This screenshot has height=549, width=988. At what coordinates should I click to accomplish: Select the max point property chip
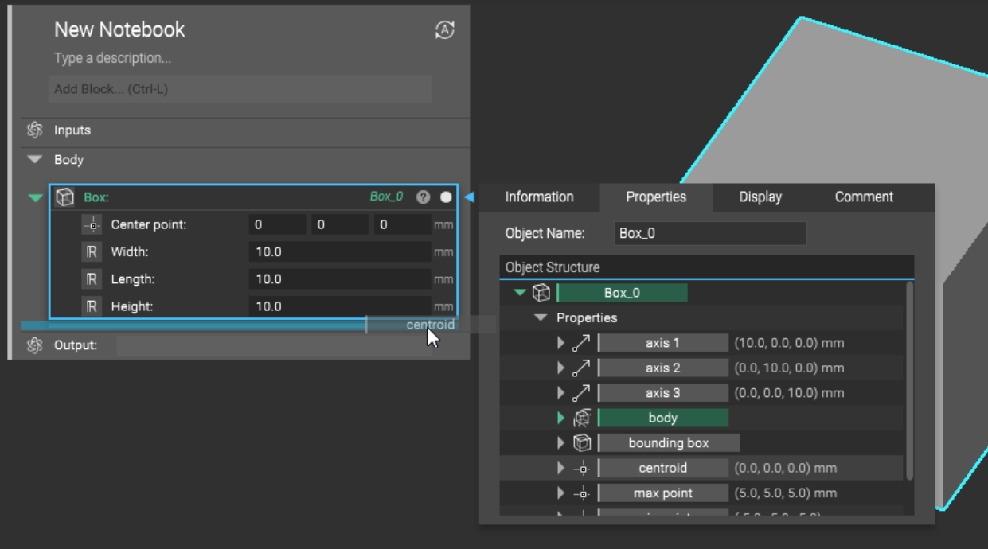(x=662, y=493)
